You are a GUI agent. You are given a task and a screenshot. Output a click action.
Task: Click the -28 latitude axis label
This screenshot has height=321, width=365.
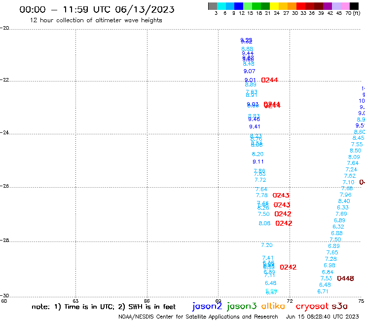4,240
